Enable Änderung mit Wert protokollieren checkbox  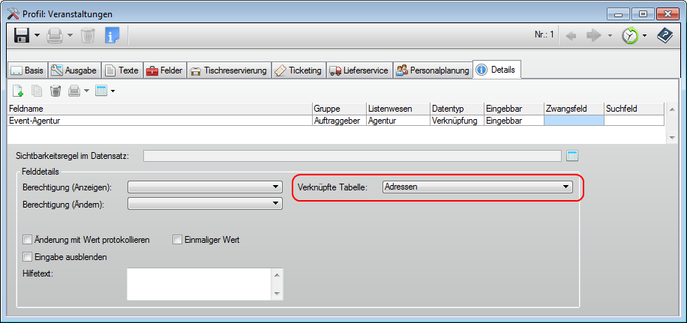click(x=28, y=240)
